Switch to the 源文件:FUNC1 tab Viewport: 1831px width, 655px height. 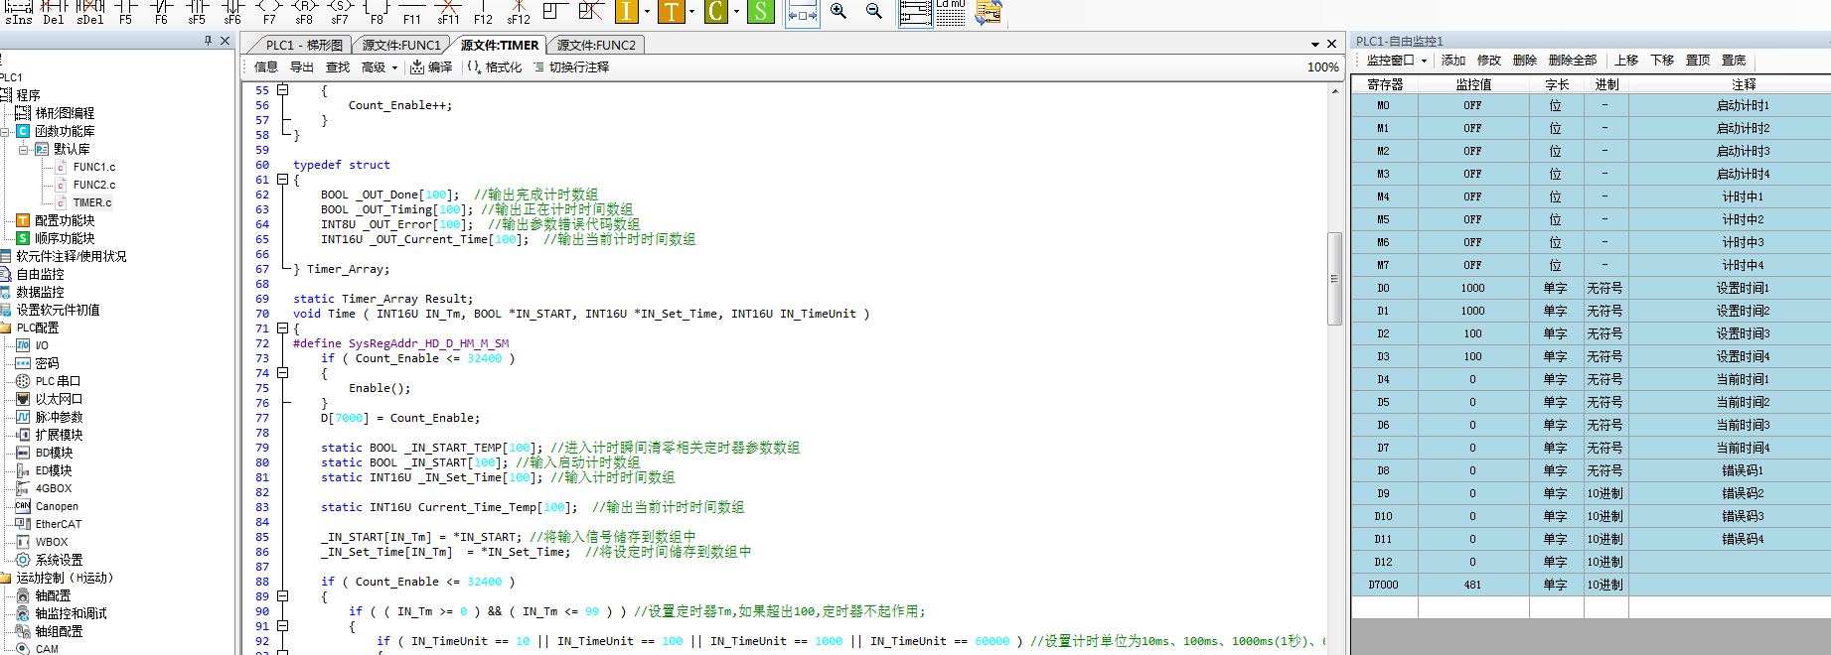pos(400,45)
